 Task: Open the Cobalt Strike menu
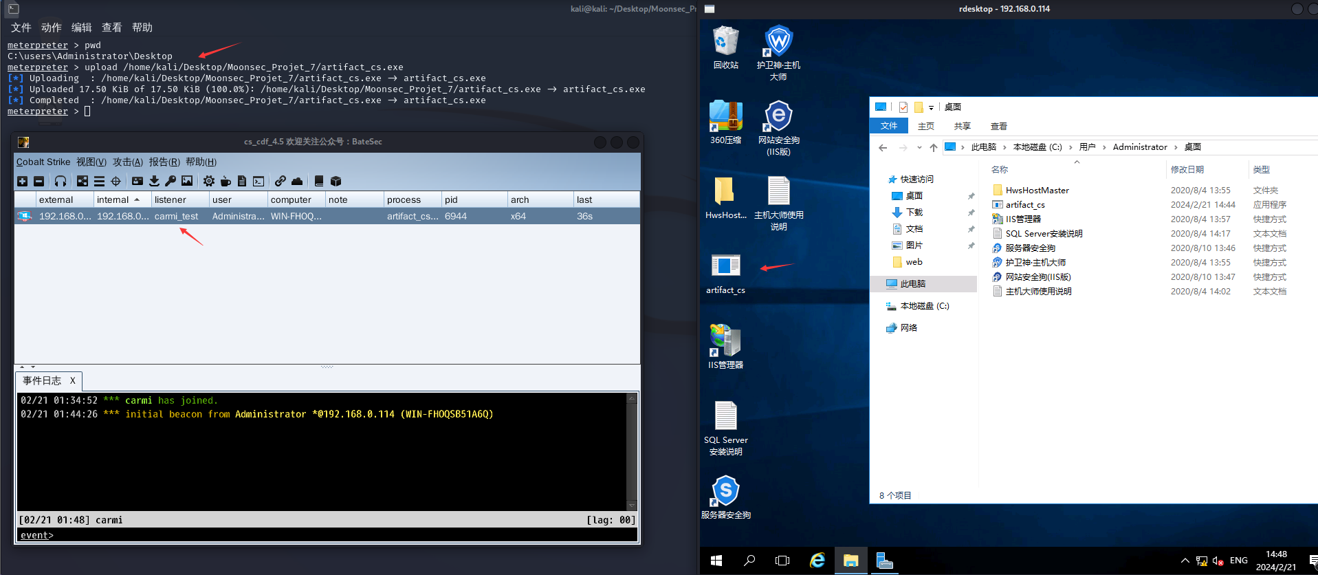tap(43, 162)
